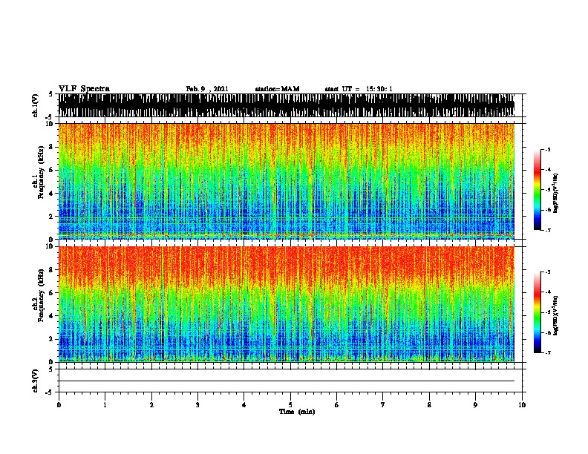
Task: Click the 'ch.1(V)' waveform axis label
Action: [36, 105]
